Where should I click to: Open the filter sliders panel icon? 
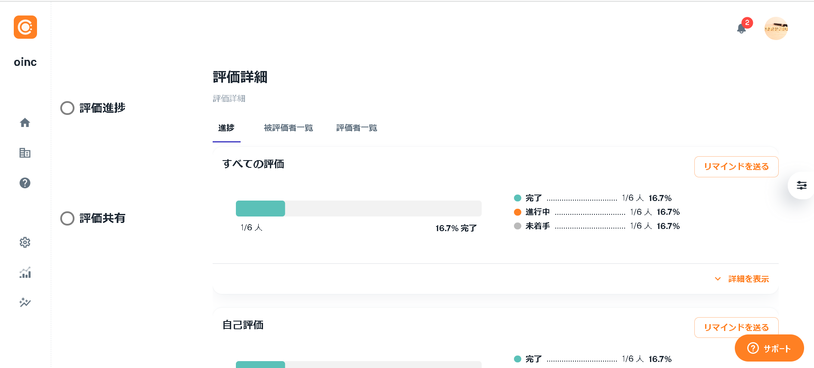(802, 186)
